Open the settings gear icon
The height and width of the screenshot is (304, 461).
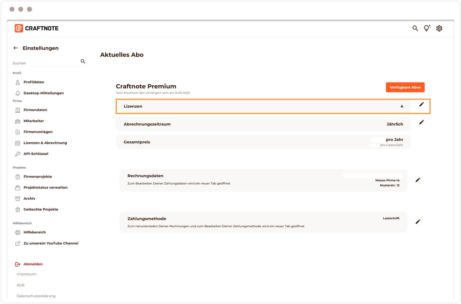(439, 28)
